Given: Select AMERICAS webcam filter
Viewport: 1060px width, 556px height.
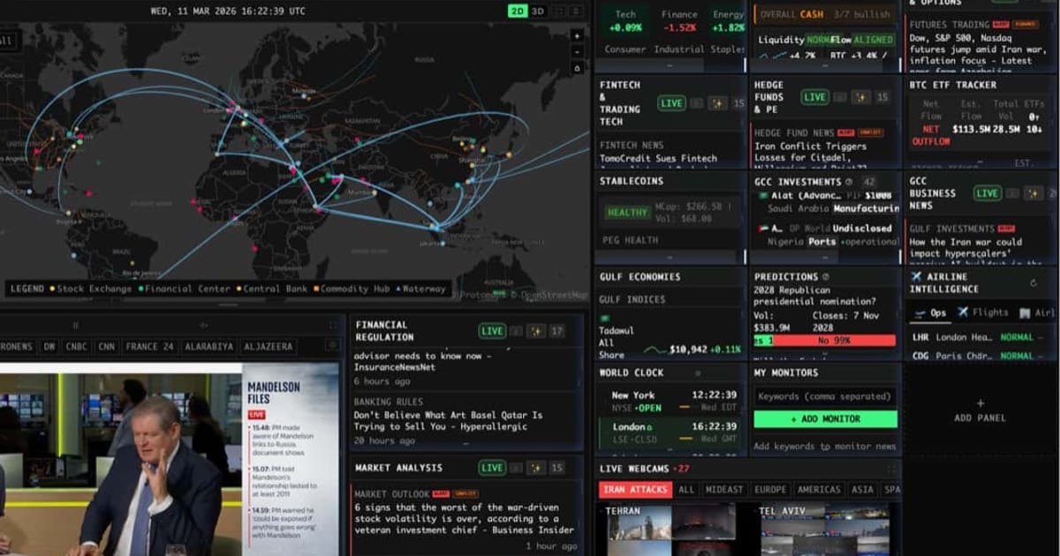Looking at the screenshot, I should coord(819,490).
